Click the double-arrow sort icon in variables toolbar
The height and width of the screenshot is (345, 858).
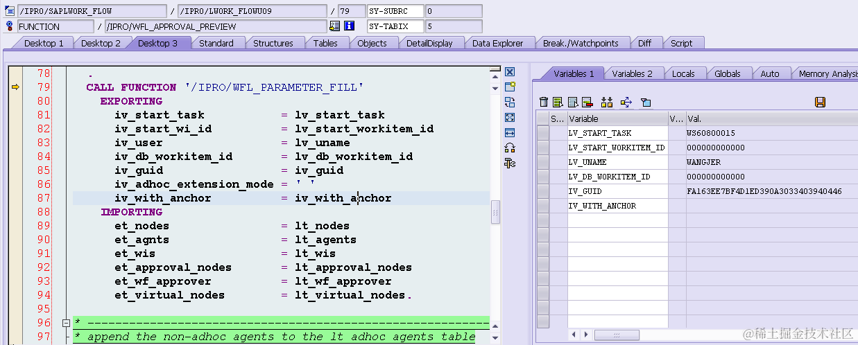607,102
